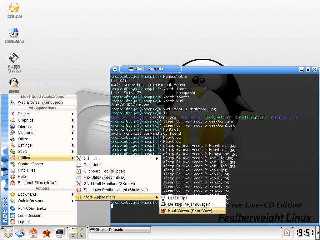Viewport: 320px width, 240px height.
Task: Click the Internet globe icon
Action: click(12, 127)
